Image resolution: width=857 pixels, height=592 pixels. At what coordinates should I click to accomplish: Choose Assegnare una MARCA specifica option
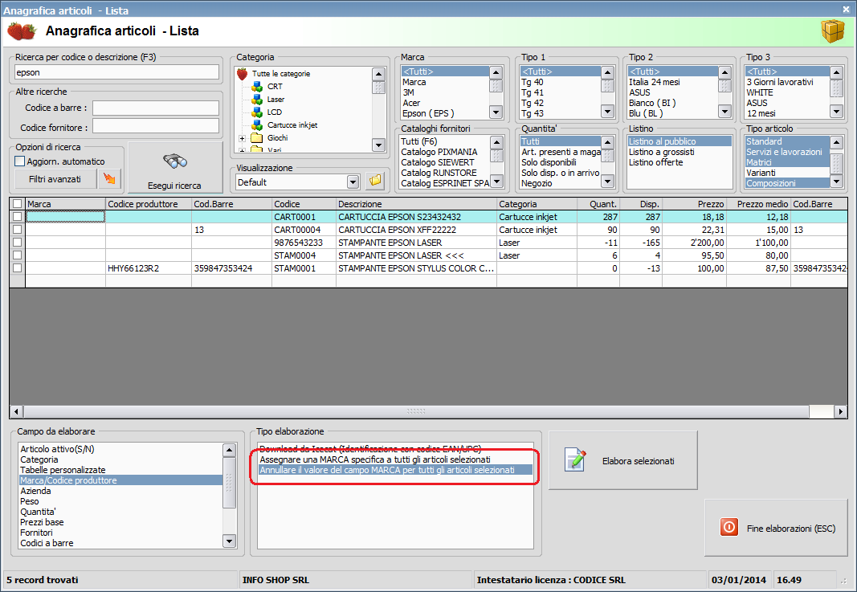tap(395, 459)
